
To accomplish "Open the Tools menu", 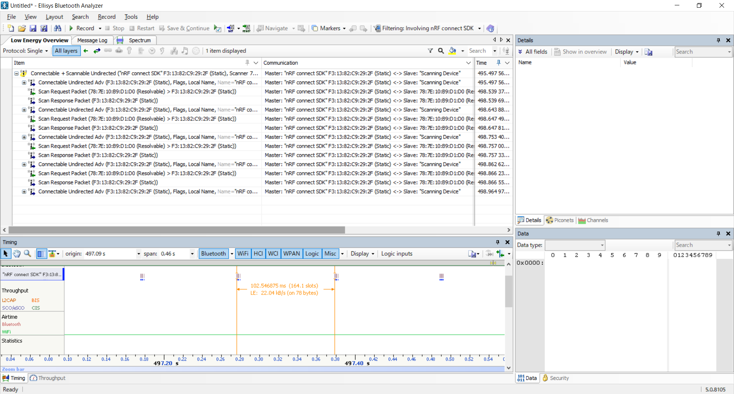I will (x=131, y=17).
